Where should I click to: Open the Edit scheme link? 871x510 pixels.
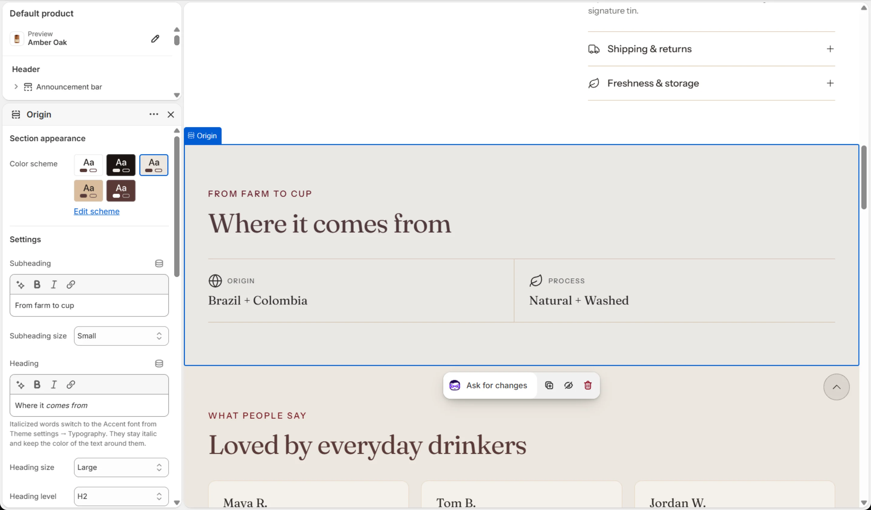(97, 211)
